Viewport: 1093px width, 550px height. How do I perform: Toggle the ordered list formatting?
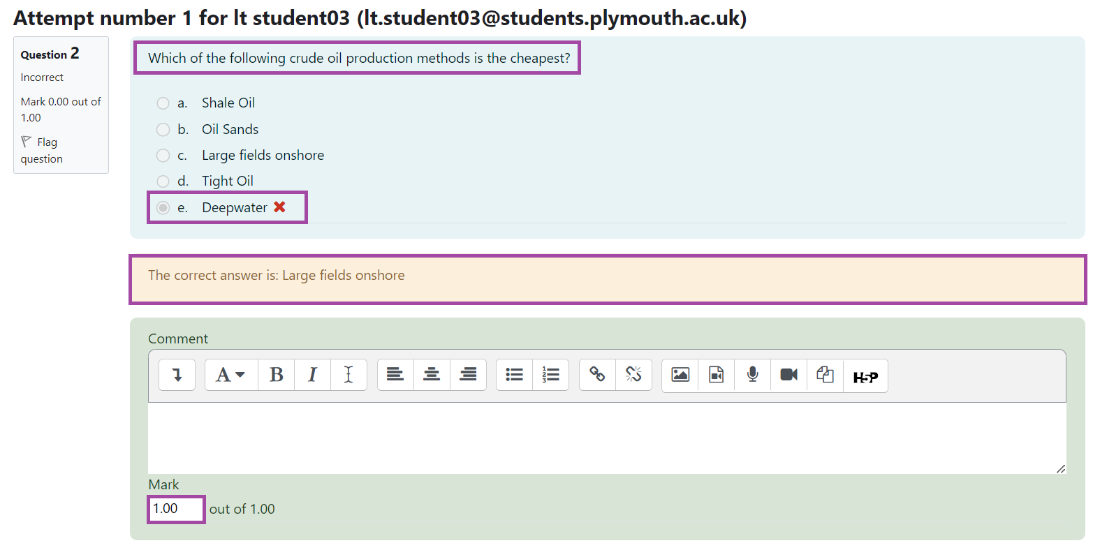[x=551, y=375]
